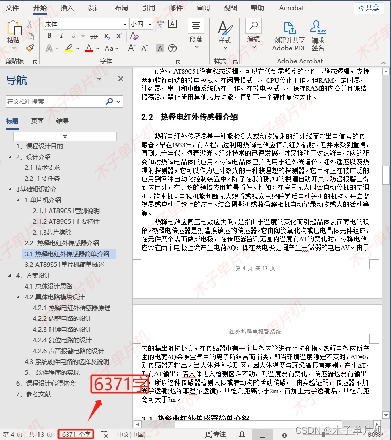The image size is (391, 440).
Task: Collapse the '3基础知识简介' heading
Action: tap(10, 189)
